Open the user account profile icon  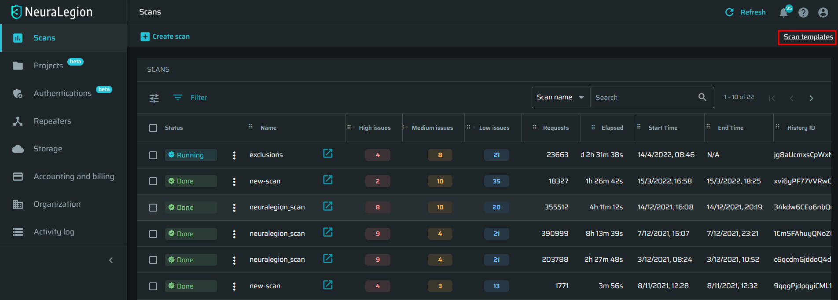[x=823, y=13]
